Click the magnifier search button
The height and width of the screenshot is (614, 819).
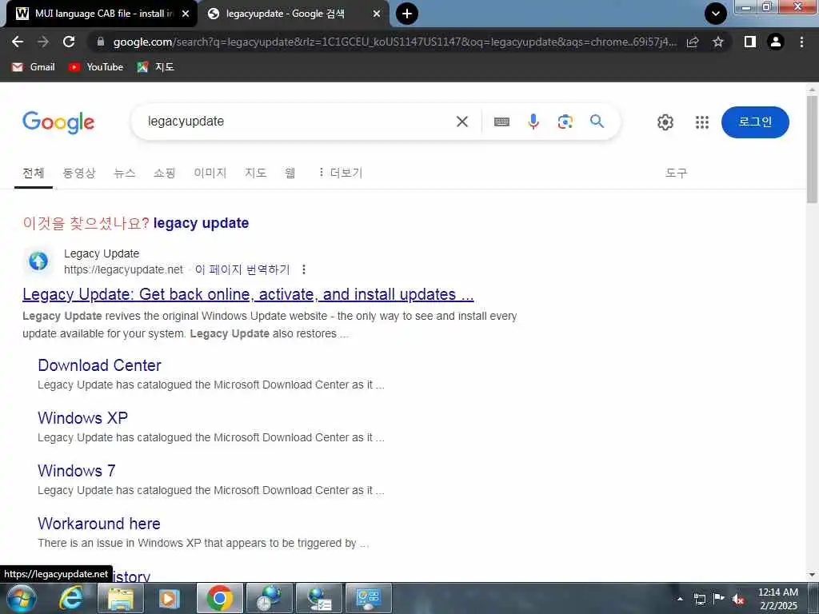(x=597, y=122)
